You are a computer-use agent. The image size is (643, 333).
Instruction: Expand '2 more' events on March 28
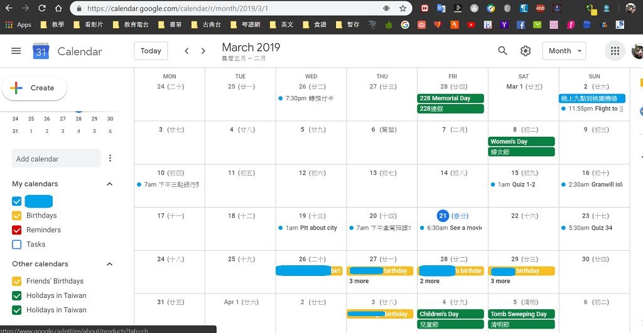pyautogui.click(x=430, y=281)
